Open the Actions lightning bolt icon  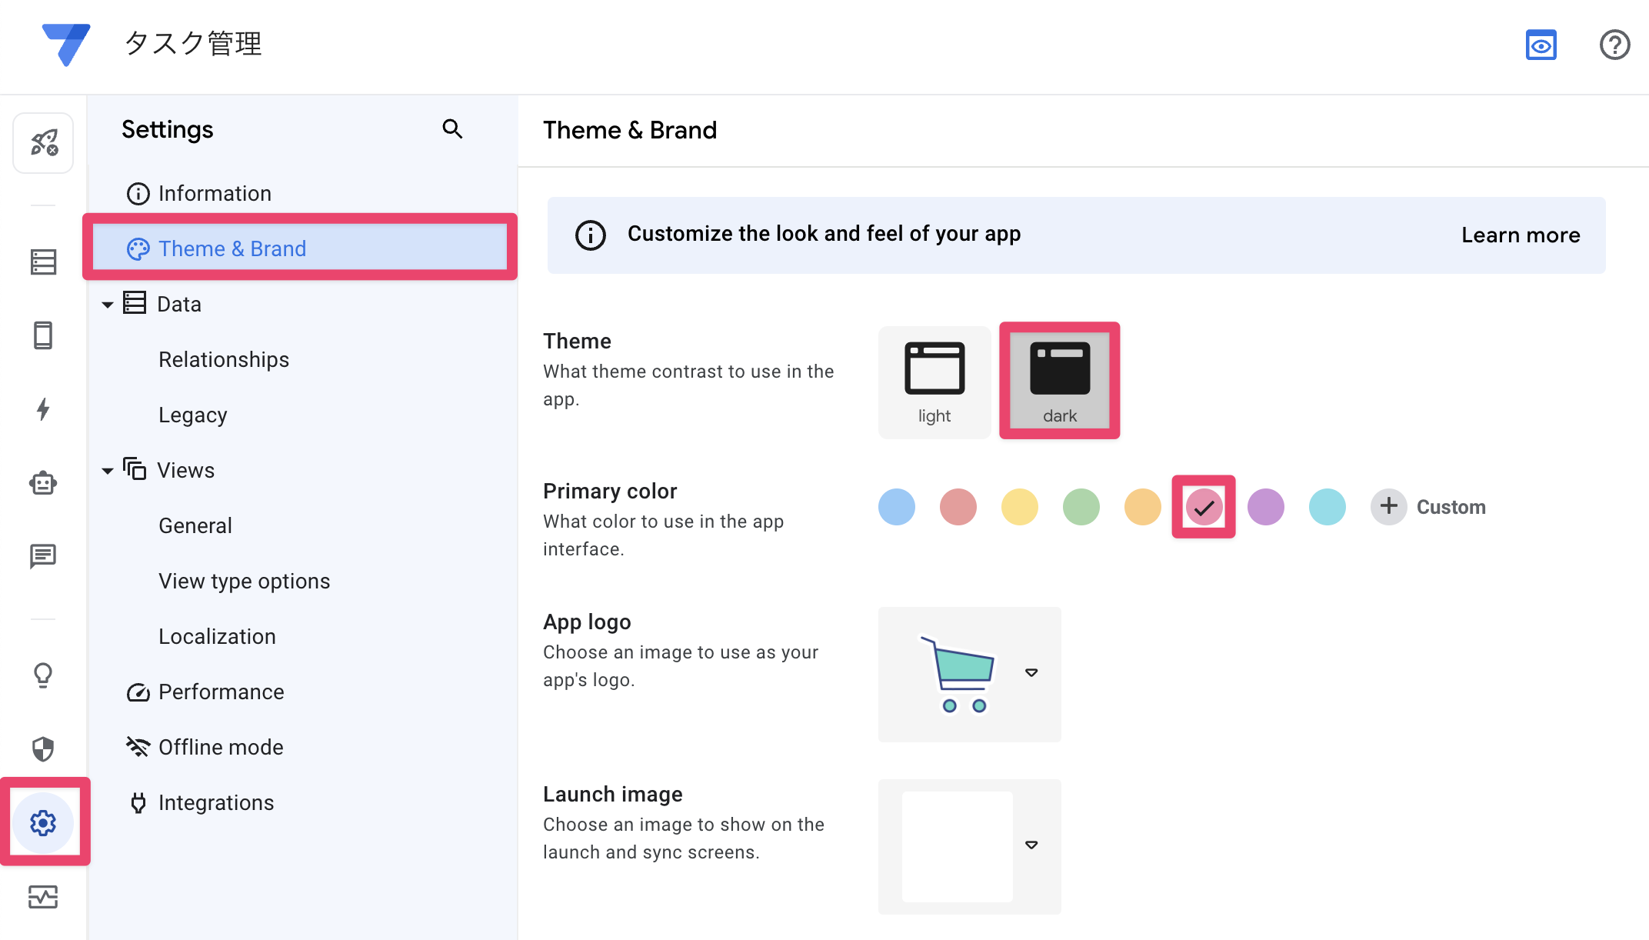(43, 408)
